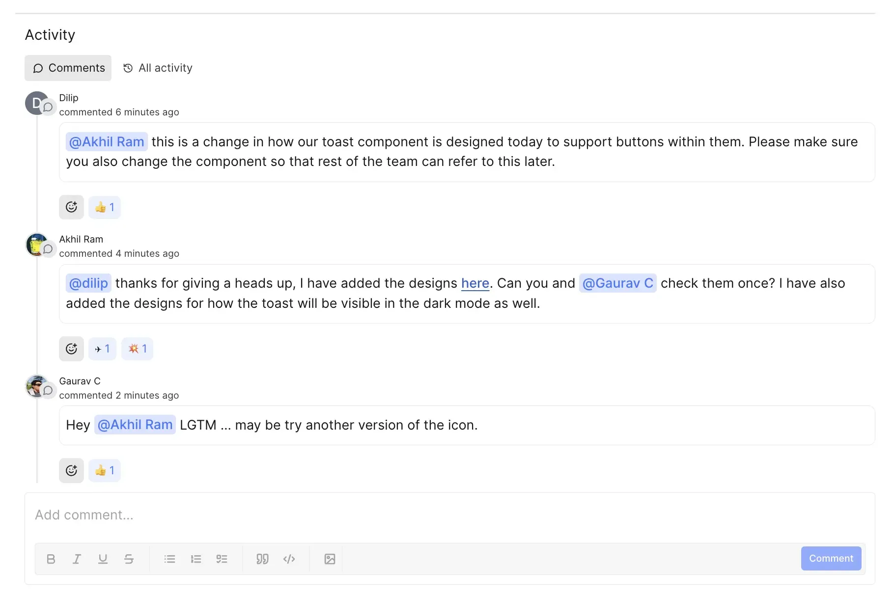The width and height of the screenshot is (894, 597).
Task: Insert a bulleted list
Action: coord(169,559)
